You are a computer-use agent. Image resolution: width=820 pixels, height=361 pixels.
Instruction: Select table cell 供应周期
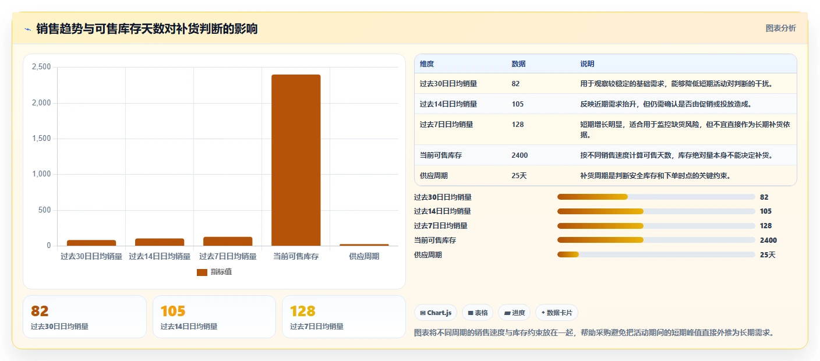click(434, 175)
